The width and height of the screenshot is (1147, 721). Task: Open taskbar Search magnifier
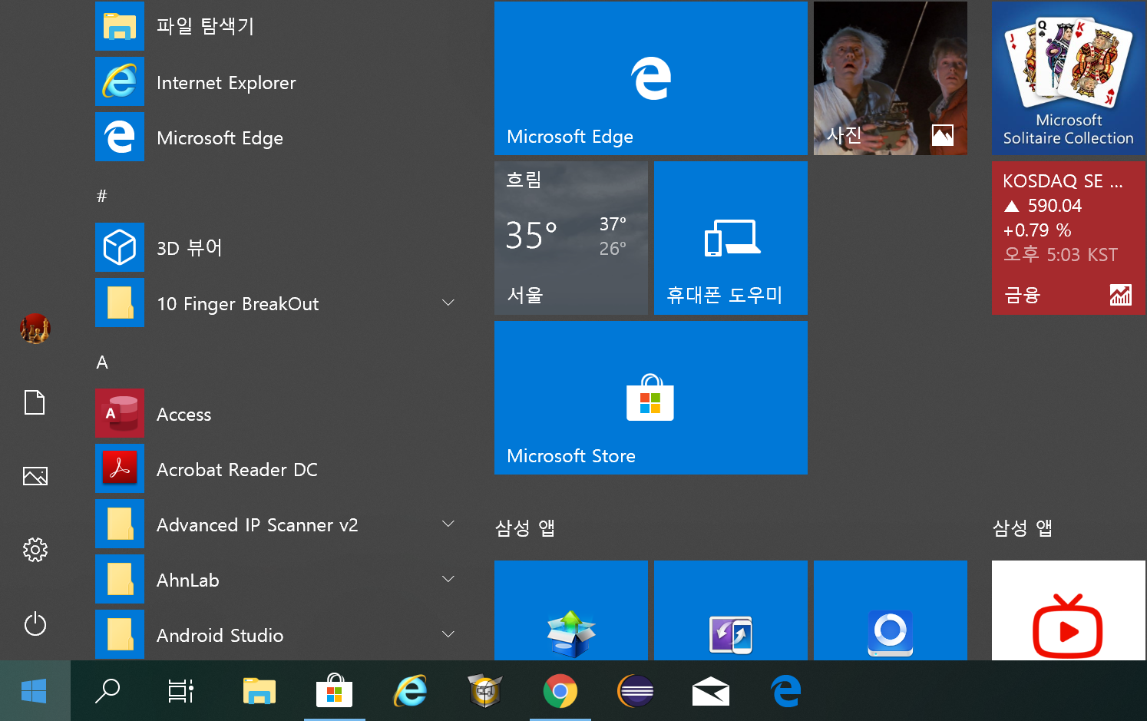pyautogui.click(x=107, y=691)
